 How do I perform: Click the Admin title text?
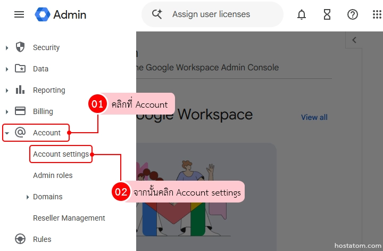click(70, 15)
